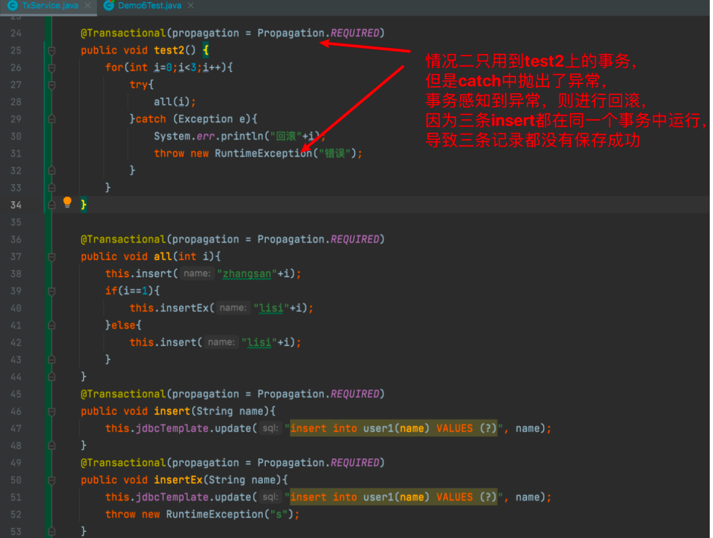
Task: Collapse the for loop fold marker on line 26
Action: [x=52, y=68]
